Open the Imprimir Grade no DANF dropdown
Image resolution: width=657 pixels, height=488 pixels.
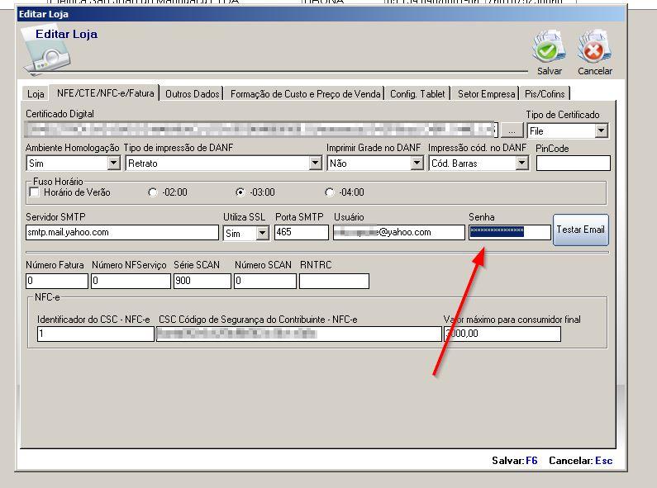pyautogui.click(x=417, y=163)
